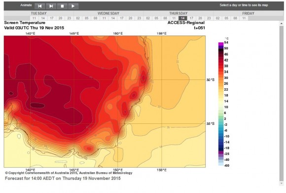286x193 pixels.
Task: Choose Wednesday 02 time slot
Action: pyautogui.click(x=78, y=18)
